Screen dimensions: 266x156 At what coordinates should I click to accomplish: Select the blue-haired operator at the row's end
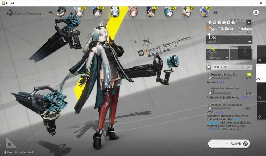coord(204,12)
